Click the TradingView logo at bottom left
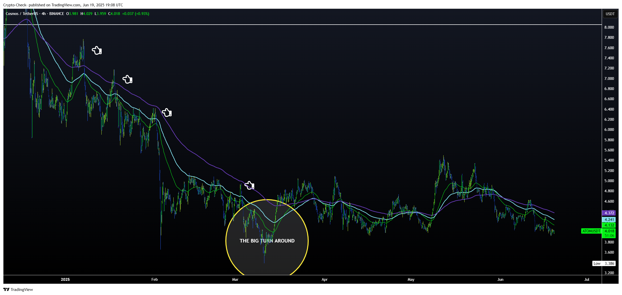 click(18, 289)
